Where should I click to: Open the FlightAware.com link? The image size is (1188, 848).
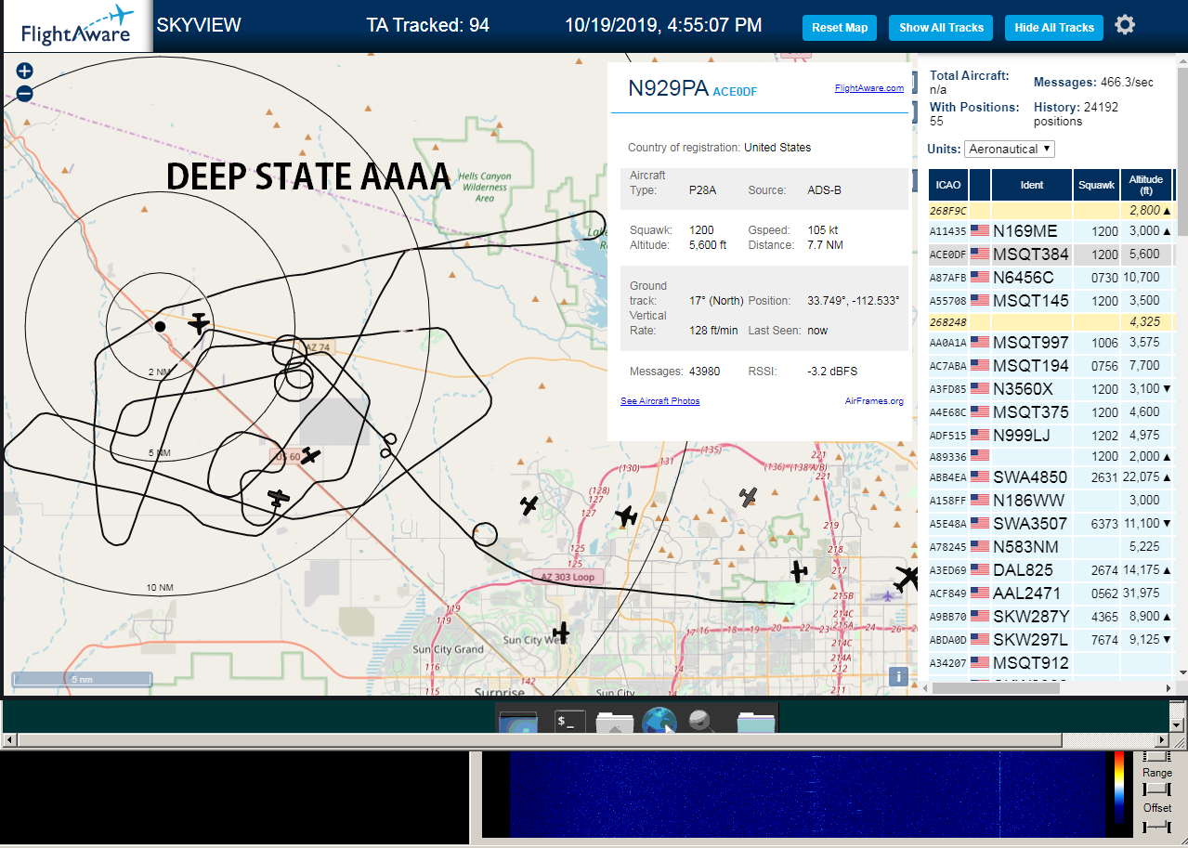click(868, 88)
